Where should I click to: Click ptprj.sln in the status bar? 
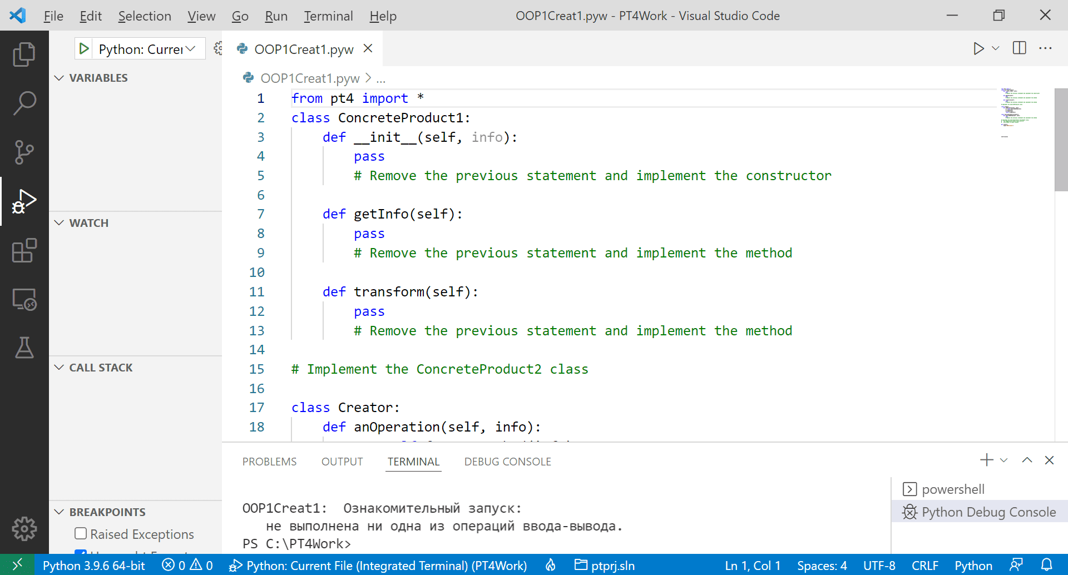click(x=605, y=565)
